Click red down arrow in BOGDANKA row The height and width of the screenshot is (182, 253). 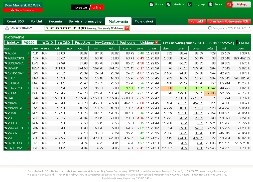(x=29, y=63)
